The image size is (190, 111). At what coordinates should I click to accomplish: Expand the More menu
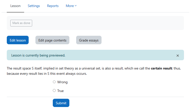(x=71, y=6)
